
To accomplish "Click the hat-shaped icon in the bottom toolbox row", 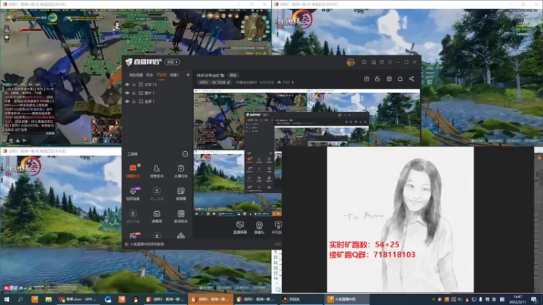I will click(x=181, y=235).
